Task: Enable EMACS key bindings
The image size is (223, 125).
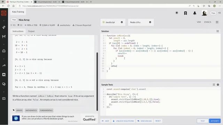Action: (208, 22)
